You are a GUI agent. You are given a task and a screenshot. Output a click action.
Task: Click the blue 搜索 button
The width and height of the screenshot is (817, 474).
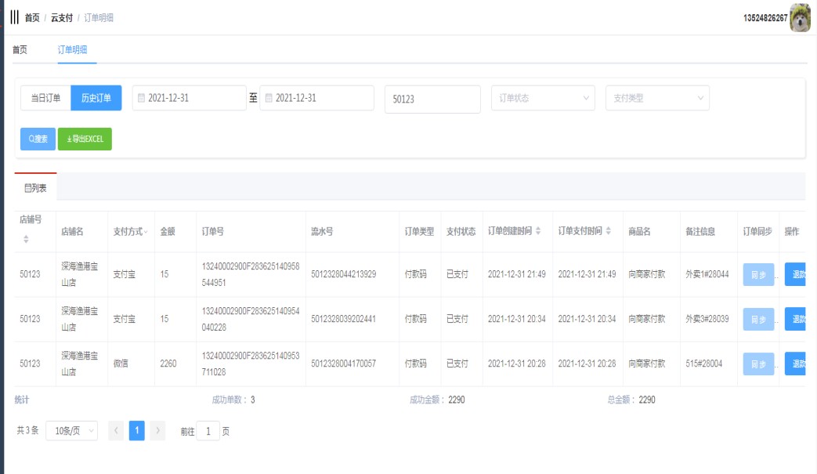tap(38, 139)
